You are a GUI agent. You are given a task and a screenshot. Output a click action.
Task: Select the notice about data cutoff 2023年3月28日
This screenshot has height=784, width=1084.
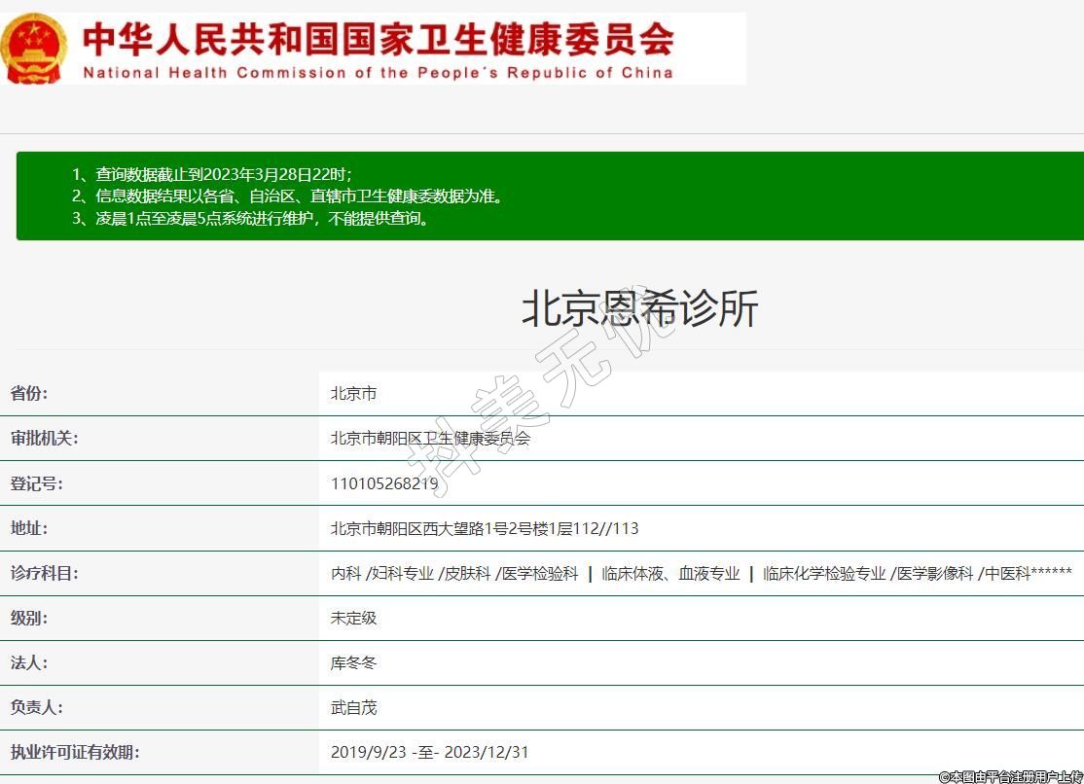(x=212, y=174)
